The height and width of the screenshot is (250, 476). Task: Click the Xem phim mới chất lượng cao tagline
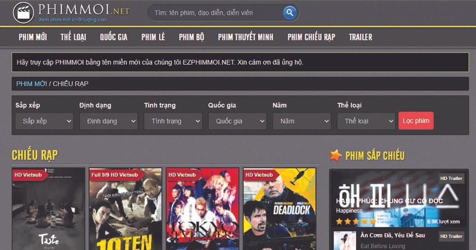(73, 19)
